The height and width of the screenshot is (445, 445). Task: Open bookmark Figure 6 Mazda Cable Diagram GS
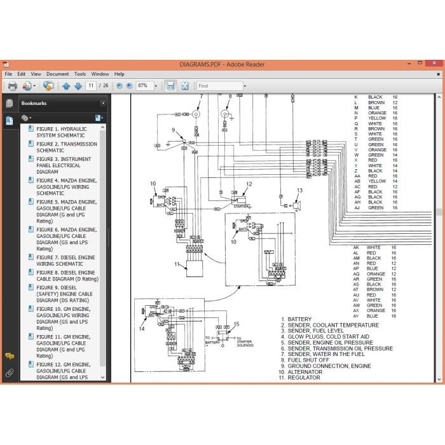point(66,239)
